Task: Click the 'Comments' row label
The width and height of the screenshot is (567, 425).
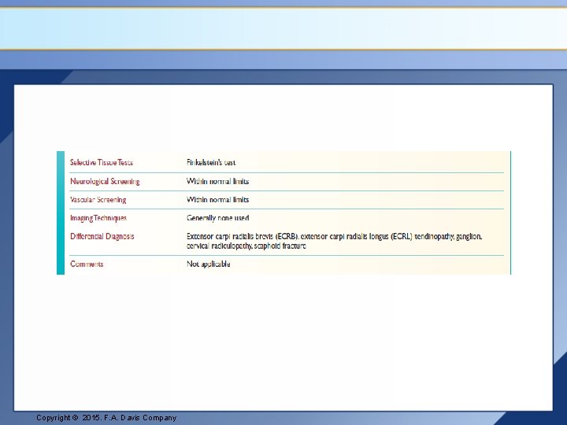Action: [x=87, y=264]
